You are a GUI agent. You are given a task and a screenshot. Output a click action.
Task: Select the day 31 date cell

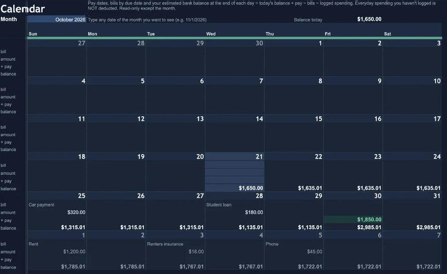[x=412, y=196]
